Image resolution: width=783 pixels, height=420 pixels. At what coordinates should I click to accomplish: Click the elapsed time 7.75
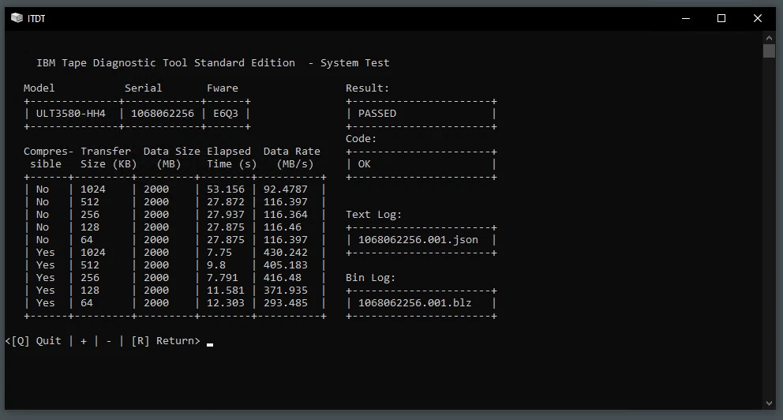tap(219, 252)
